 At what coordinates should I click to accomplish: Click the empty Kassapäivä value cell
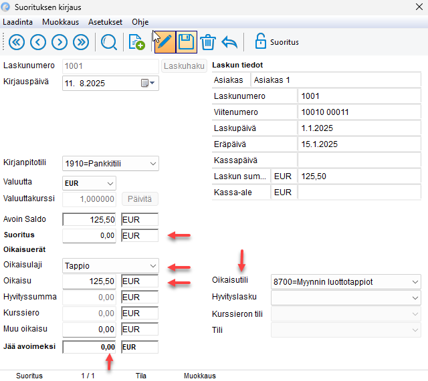pos(359,160)
